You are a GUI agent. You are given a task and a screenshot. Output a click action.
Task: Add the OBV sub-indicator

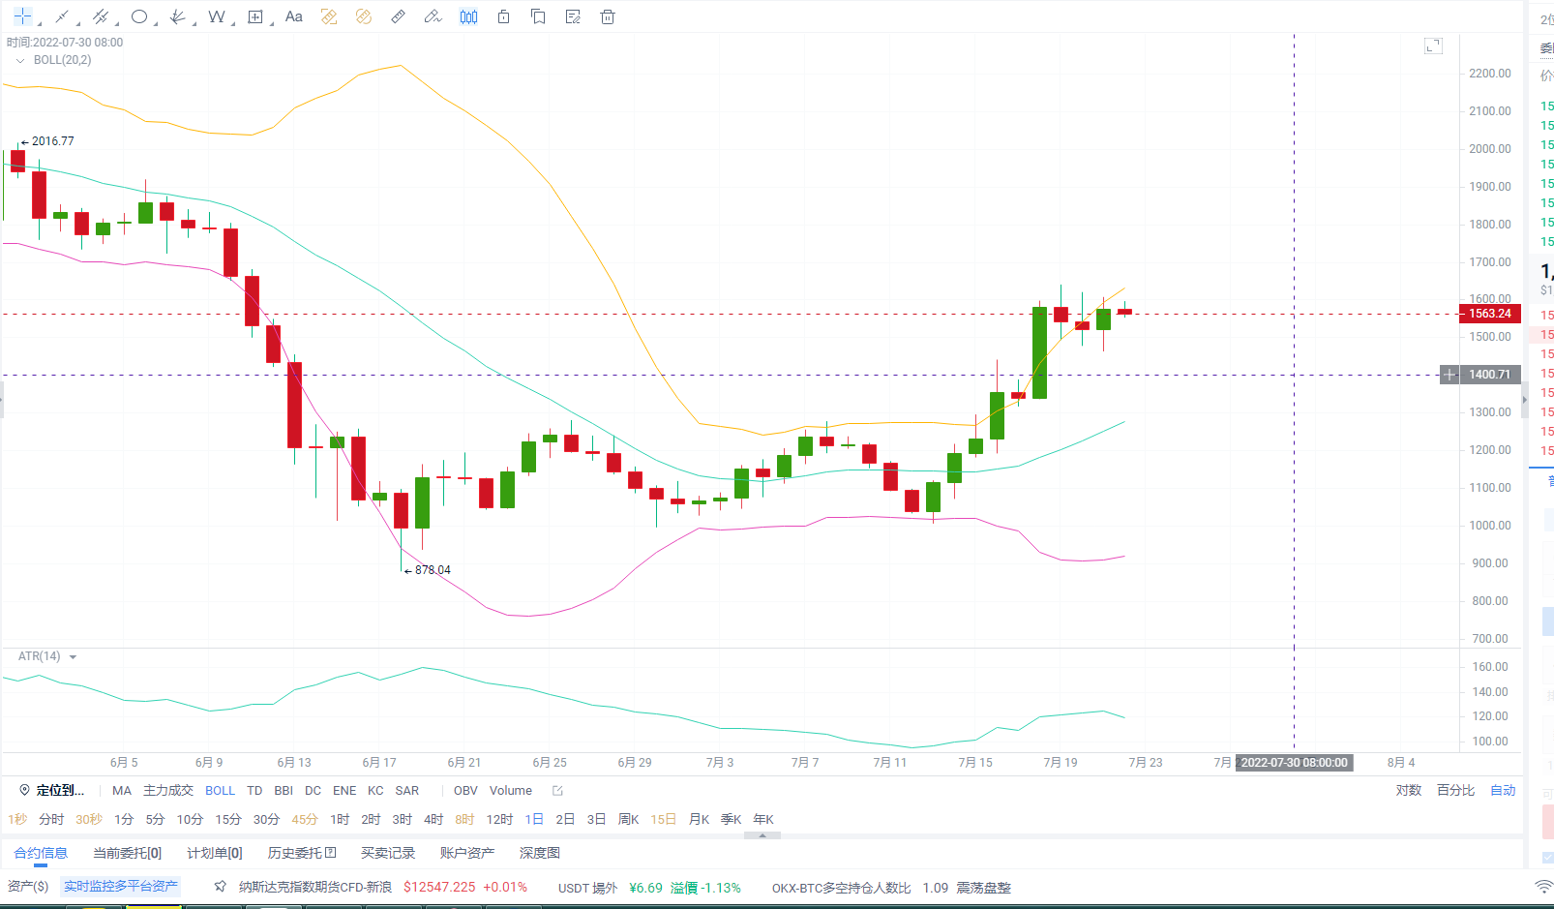click(465, 790)
